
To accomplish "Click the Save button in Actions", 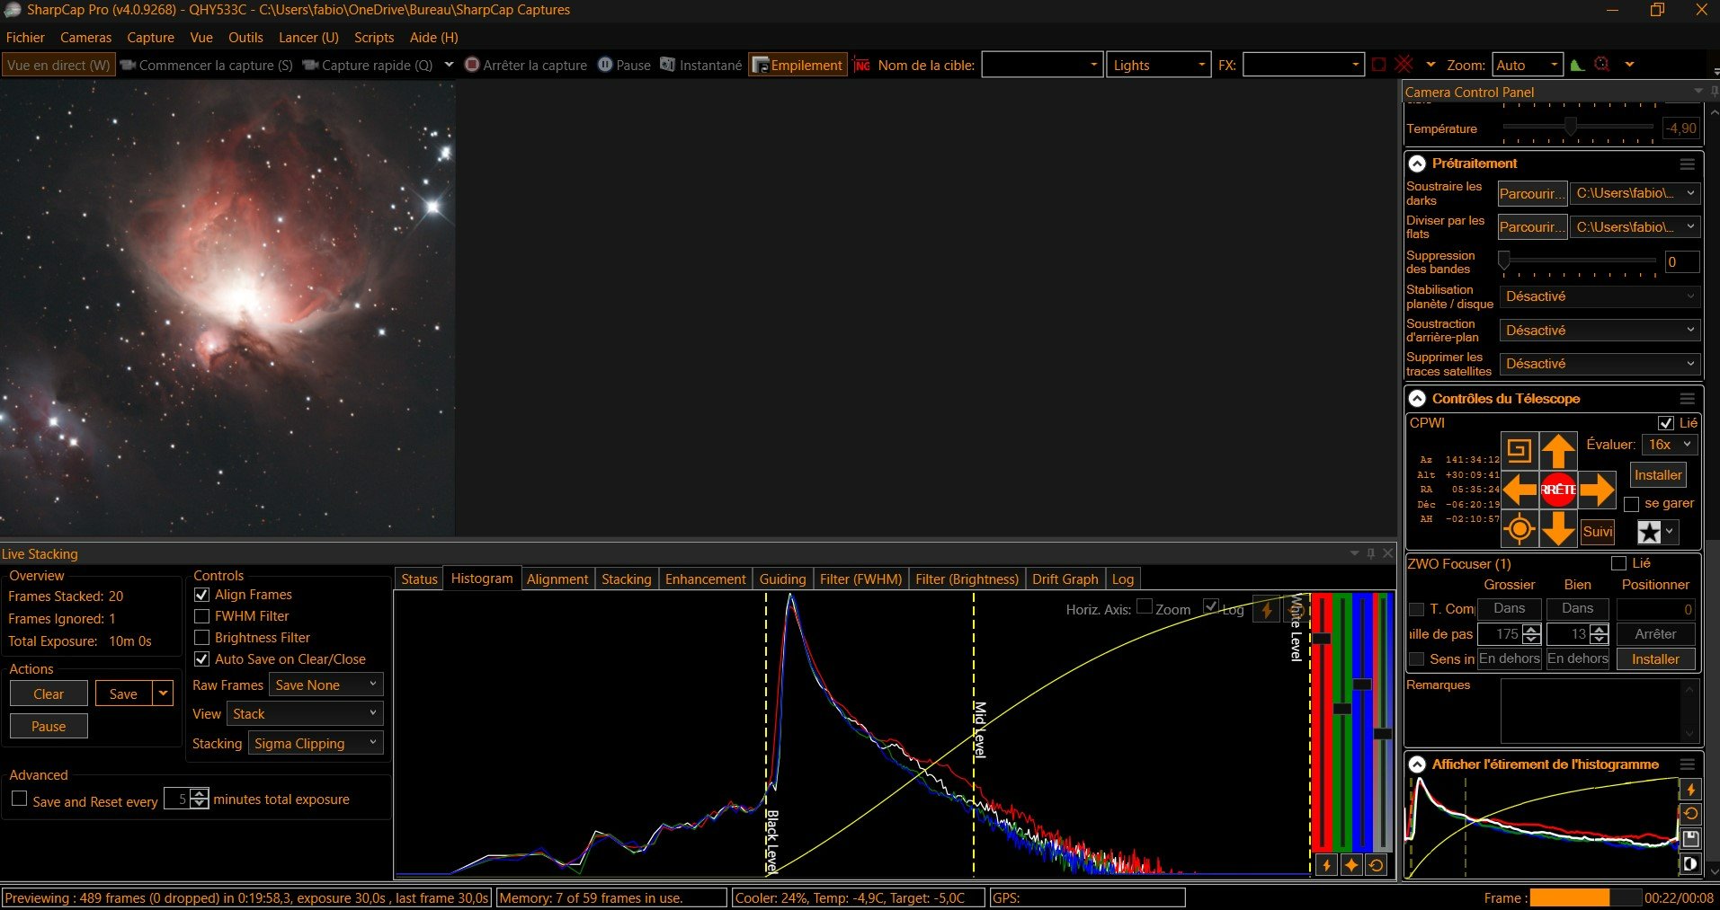I will (x=123, y=694).
